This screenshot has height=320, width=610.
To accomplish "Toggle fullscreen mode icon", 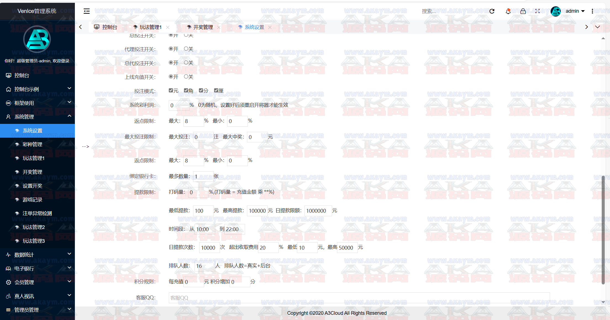I will pos(537,11).
